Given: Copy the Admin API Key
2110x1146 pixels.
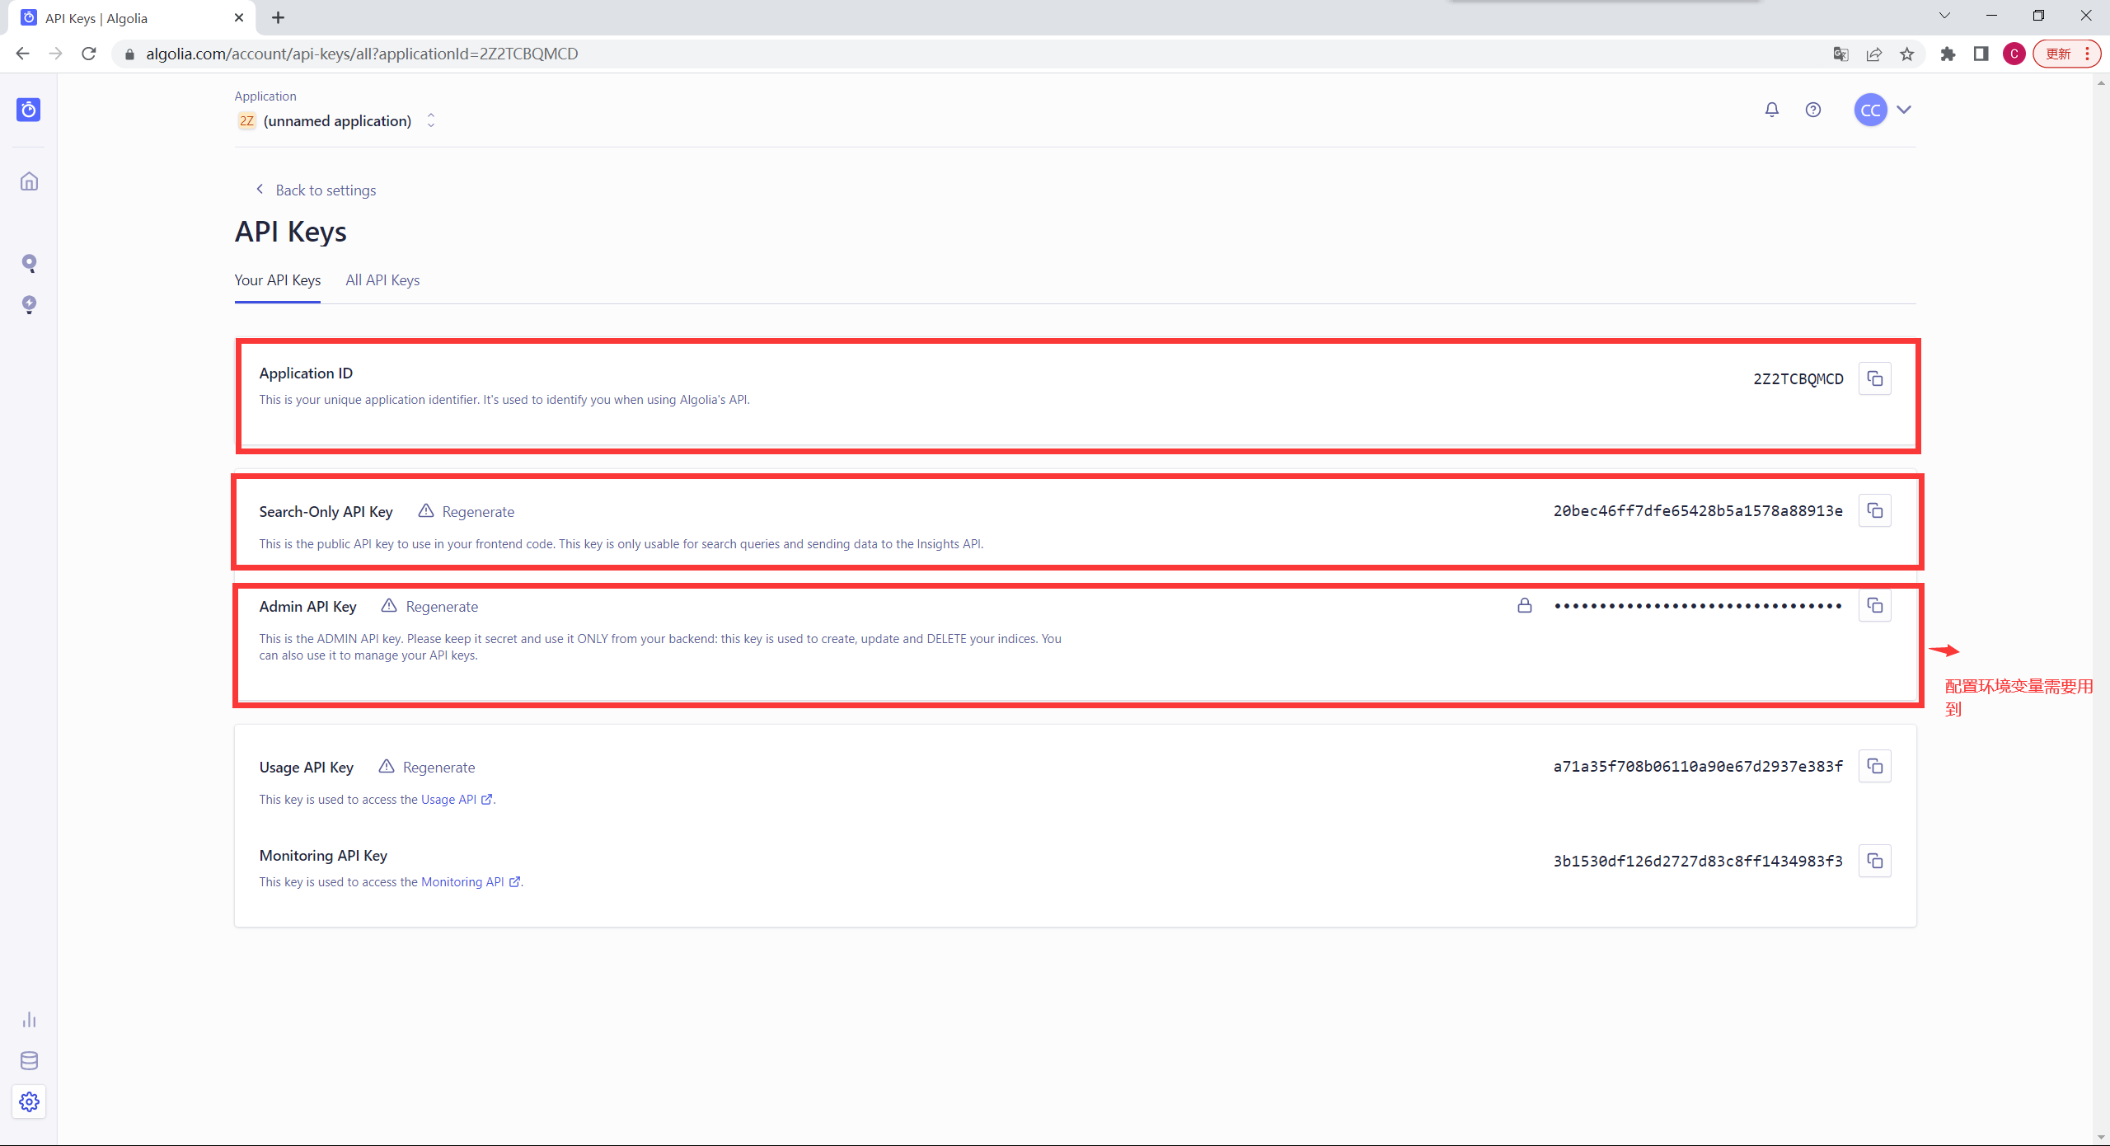Looking at the screenshot, I should pyautogui.click(x=1874, y=605).
